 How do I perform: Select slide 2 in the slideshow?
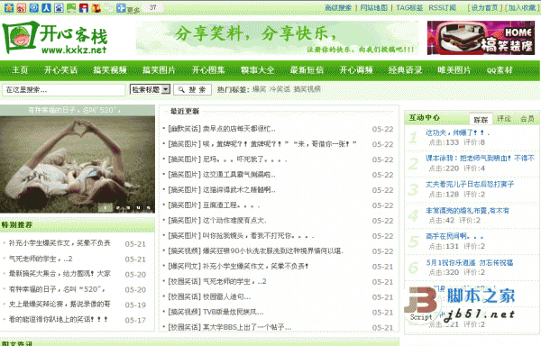[x=118, y=207]
